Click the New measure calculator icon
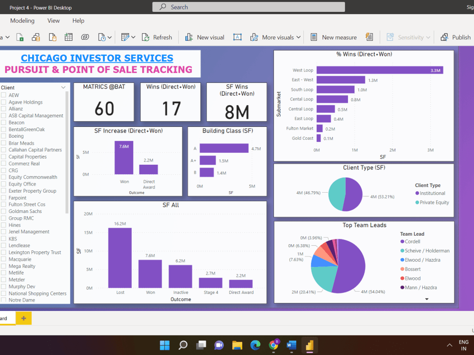Screen dimensions: 474x355 click(314, 37)
